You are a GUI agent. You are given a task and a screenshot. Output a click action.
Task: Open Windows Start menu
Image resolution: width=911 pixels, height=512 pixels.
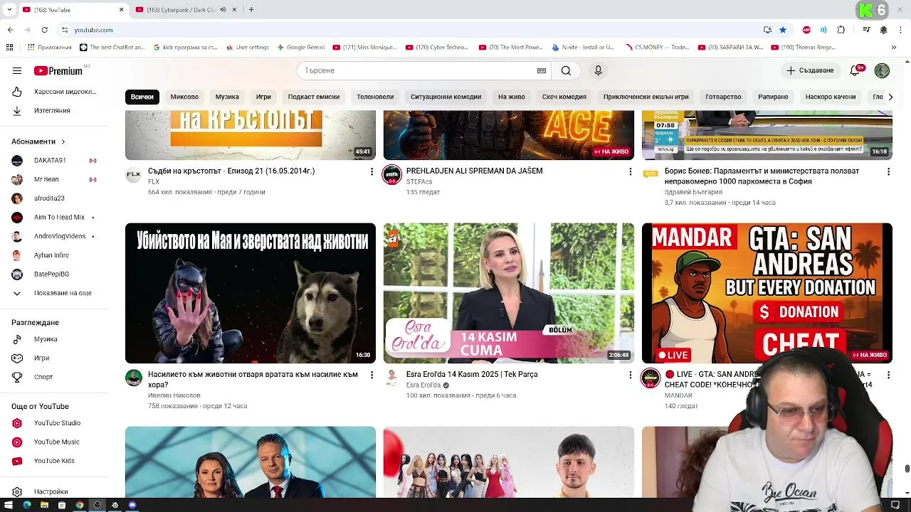click(9, 505)
